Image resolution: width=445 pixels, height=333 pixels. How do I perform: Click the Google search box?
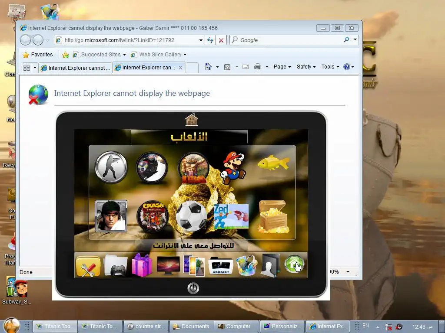point(287,40)
